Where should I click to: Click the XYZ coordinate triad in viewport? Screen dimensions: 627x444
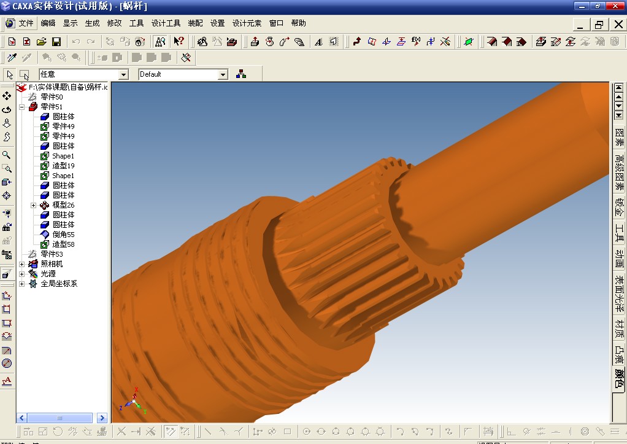(x=134, y=401)
